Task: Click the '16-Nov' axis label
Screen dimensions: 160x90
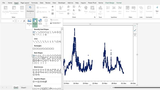Action: [76, 83]
